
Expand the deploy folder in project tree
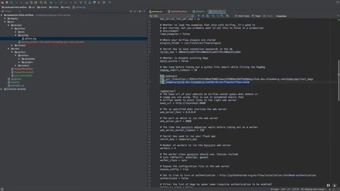[x=5, y=19]
